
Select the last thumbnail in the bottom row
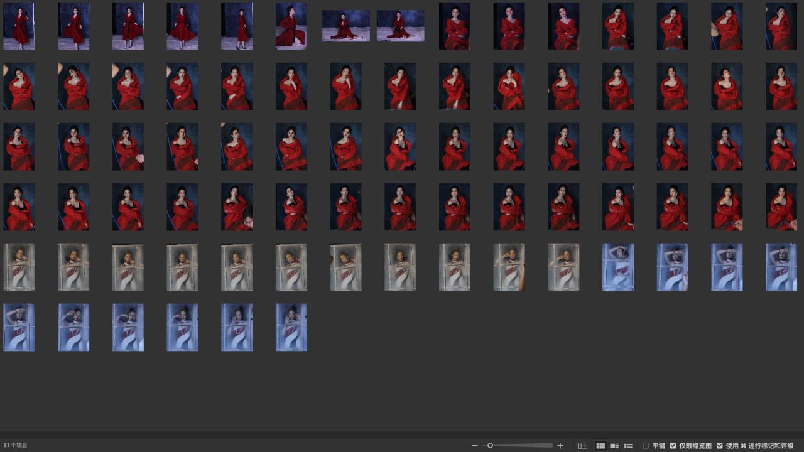(291, 328)
